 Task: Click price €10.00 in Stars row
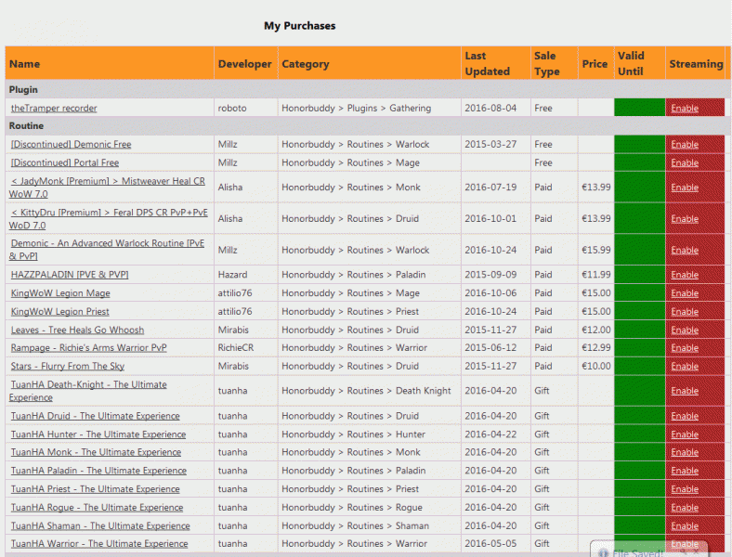pos(596,366)
